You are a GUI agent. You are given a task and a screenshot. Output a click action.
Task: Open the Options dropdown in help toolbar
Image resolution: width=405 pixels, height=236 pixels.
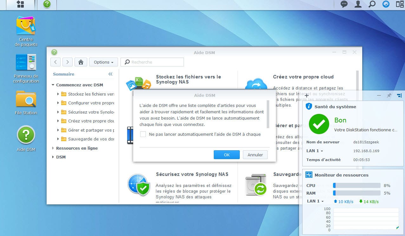(x=103, y=62)
